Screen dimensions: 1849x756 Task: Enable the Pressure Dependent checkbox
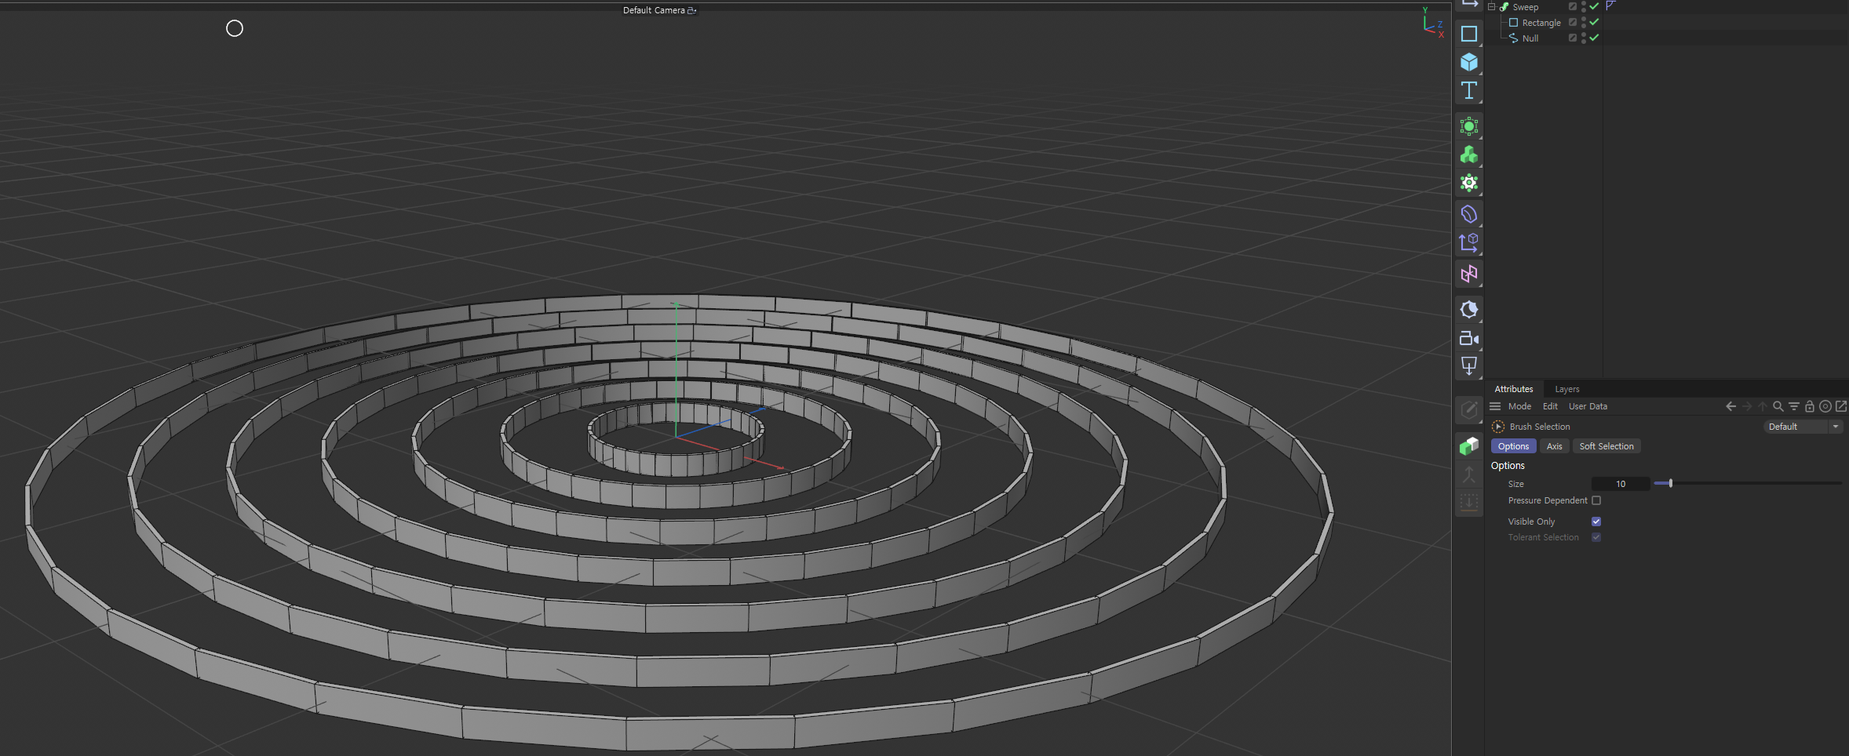point(1596,500)
